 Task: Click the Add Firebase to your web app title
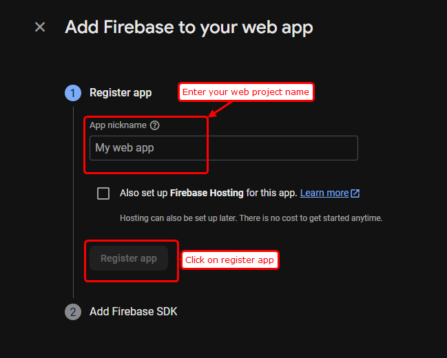point(189,28)
